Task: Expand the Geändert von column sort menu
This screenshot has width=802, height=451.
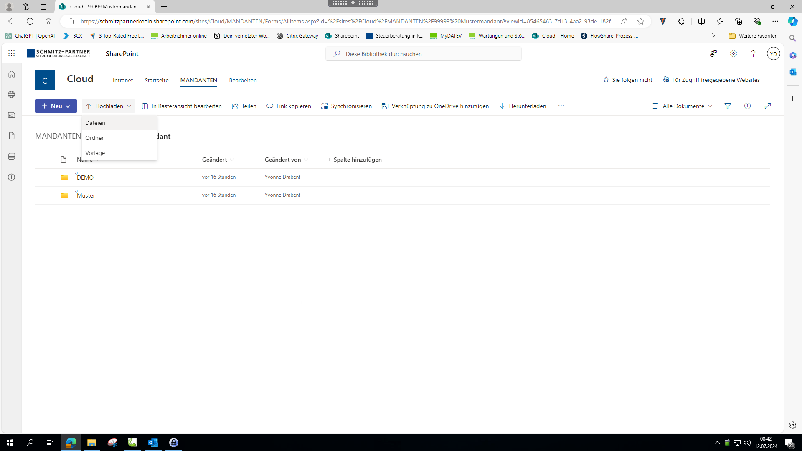Action: (x=287, y=160)
